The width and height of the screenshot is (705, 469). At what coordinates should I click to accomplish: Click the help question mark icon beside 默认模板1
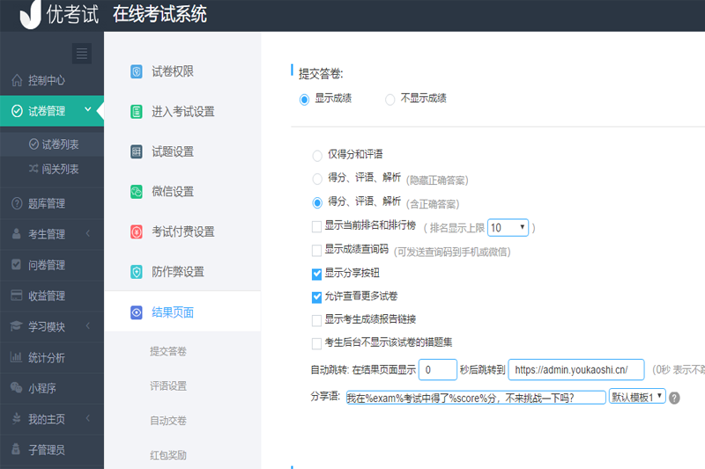click(674, 398)
